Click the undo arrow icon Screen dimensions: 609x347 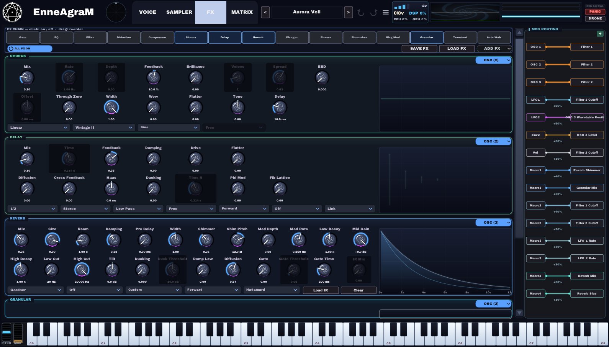(361, 12)
